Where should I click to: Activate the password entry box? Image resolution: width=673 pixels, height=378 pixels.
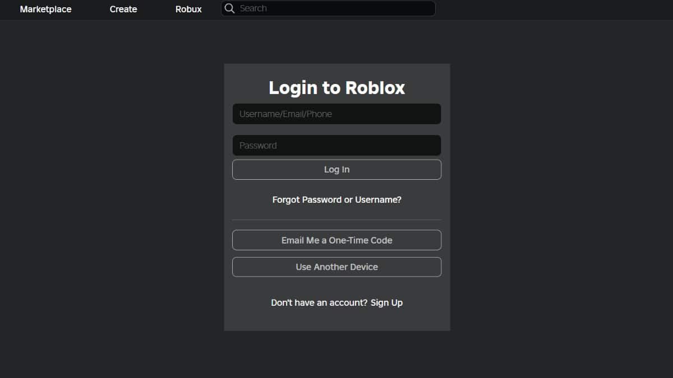(336, 145)
